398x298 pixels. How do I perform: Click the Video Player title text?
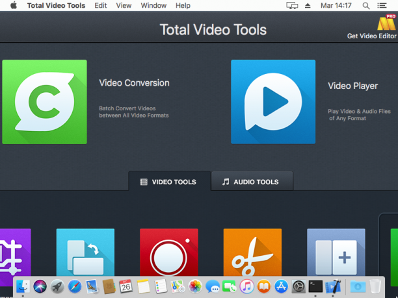pyautogui.click(x=352, y=86)
